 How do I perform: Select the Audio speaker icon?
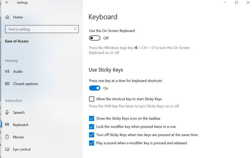[x=7, y=72]
